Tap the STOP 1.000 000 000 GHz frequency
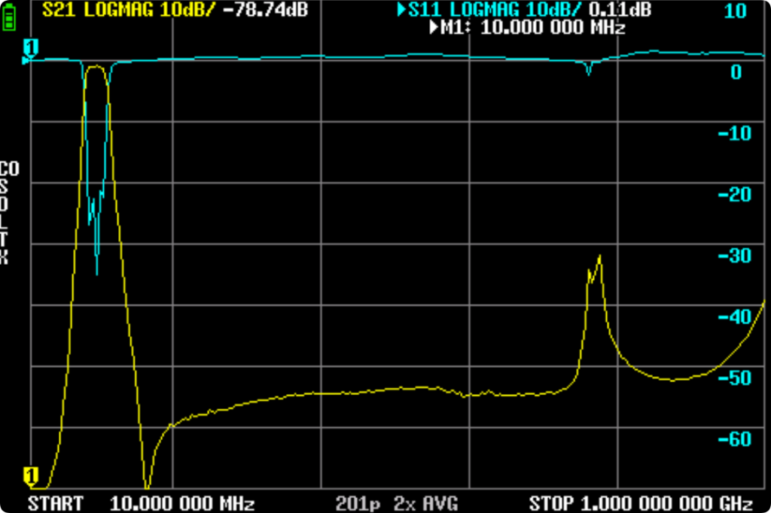Screen dimensions: 771x513 [x=641, y=503]
